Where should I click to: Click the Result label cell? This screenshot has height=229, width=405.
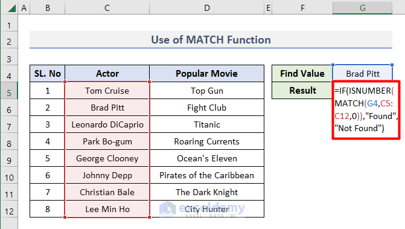[302, 91]
